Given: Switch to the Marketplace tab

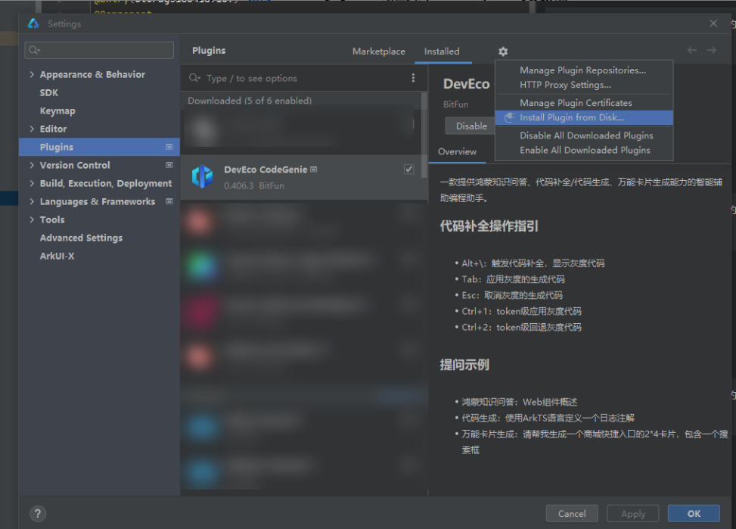Looking at the screenshot, I should pos(378,51).
